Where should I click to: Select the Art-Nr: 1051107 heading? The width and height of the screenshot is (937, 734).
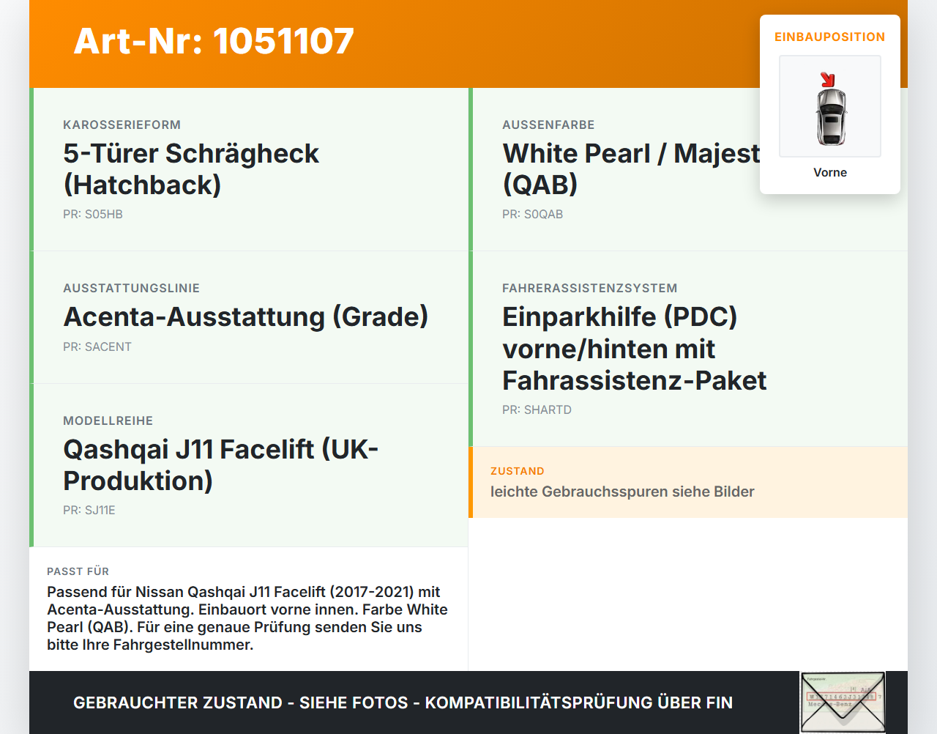(x=214, y=41)
